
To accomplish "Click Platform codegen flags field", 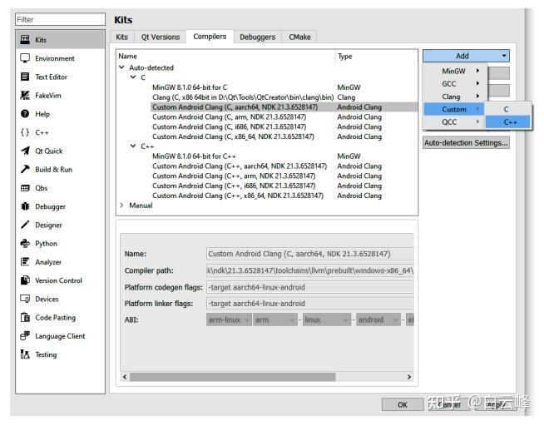I will click(309, 287).
